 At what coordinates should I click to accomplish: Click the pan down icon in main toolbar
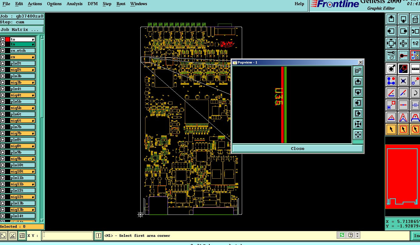click(403, 19)
